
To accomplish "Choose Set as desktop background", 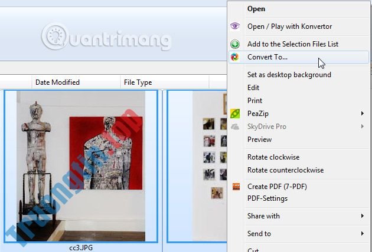I will coord(289,75).
